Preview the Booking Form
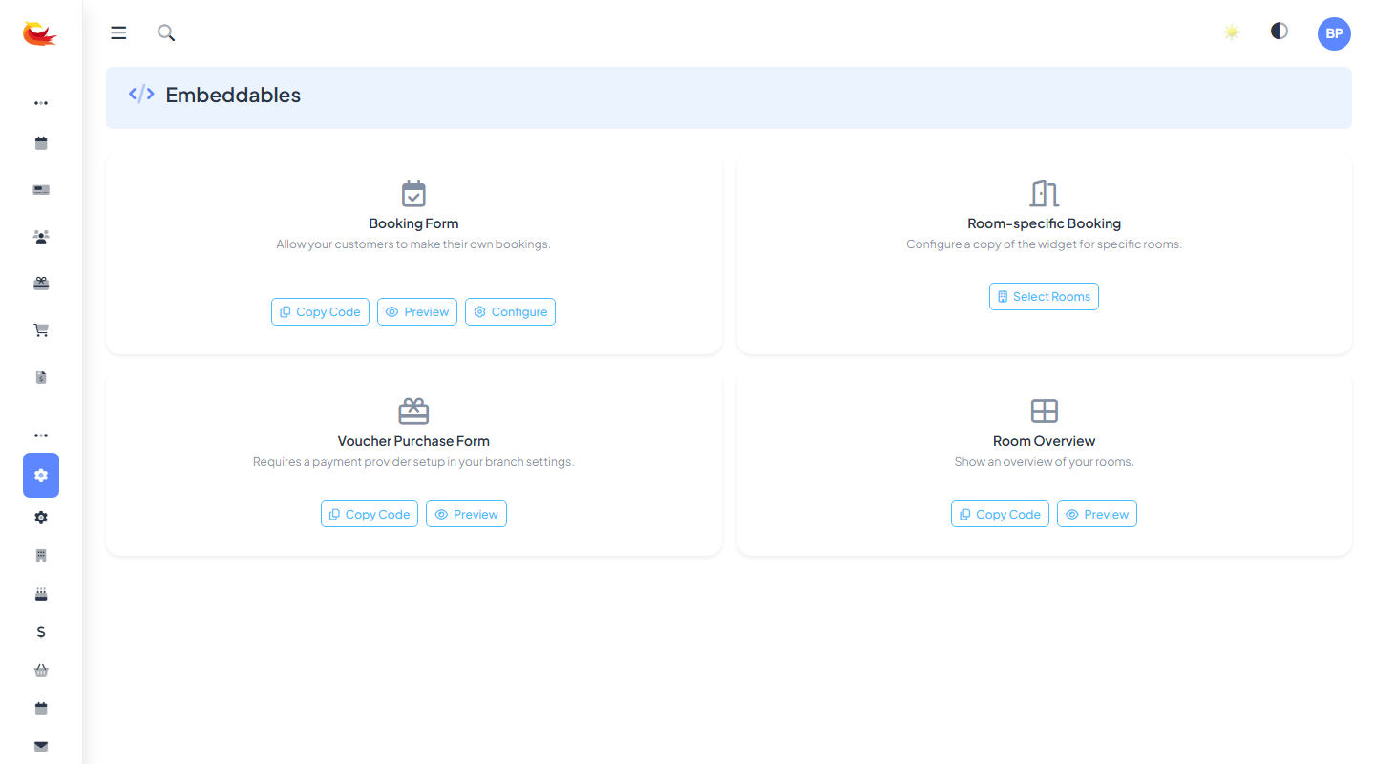The width and height of the screenshot is (1375, 764). click(x=417, y=312)
